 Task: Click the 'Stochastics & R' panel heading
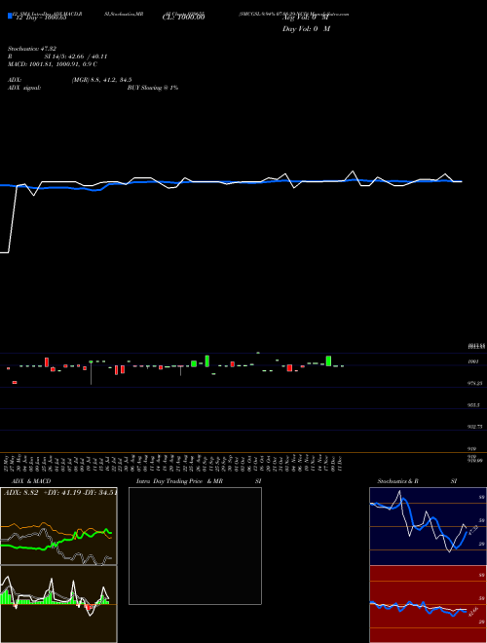tap(398, 481)
